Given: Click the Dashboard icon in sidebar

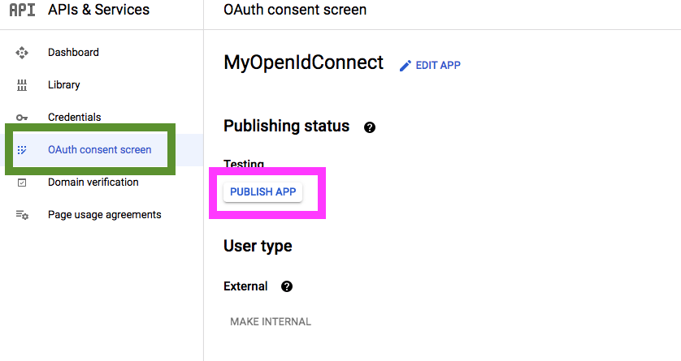Looking at the screenshot, I should 22,53.
